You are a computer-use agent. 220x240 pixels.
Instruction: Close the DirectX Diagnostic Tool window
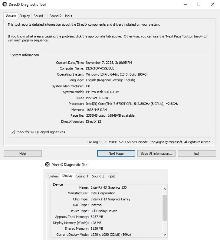(x=212, y=5)
